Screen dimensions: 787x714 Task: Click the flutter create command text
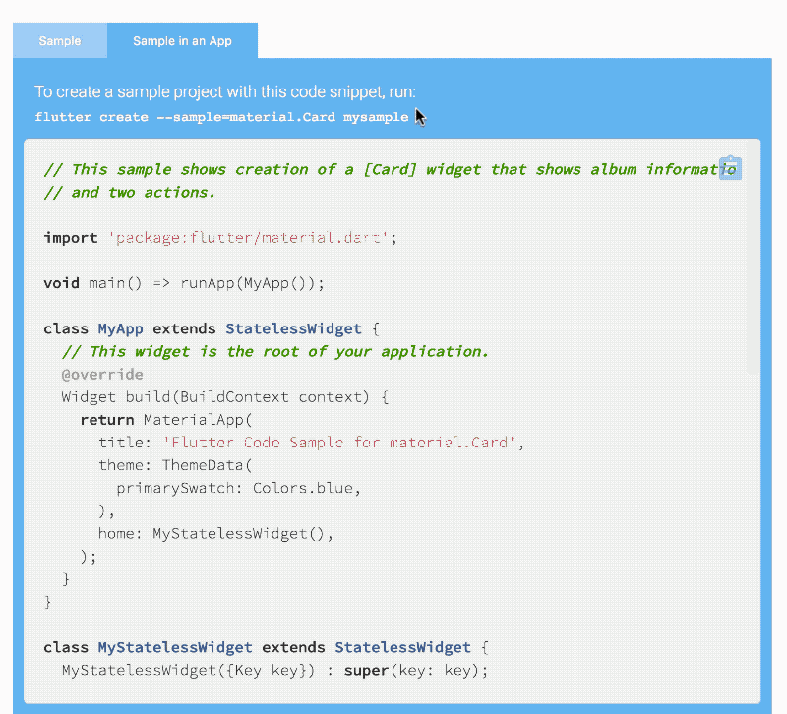pos(221,117)
